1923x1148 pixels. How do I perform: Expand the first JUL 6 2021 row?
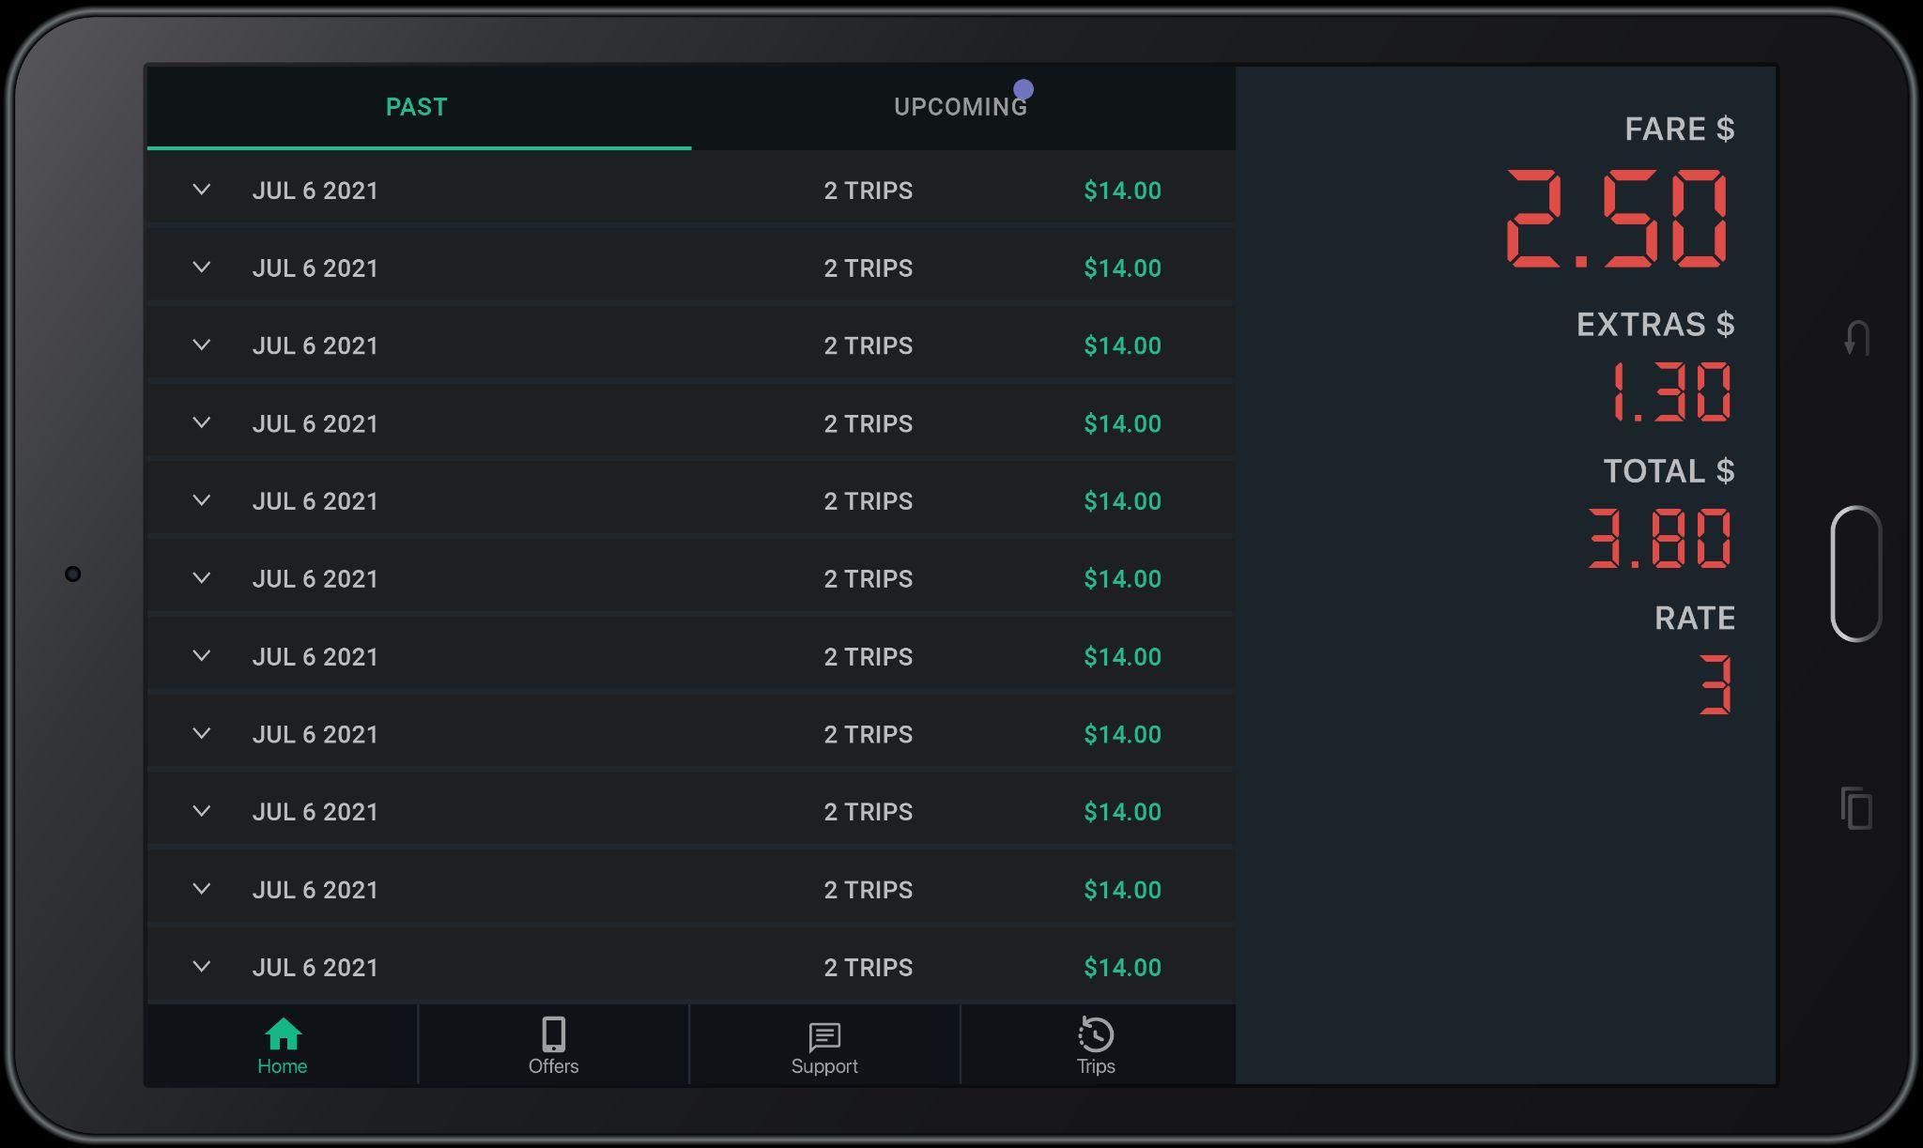coord(201,190)
